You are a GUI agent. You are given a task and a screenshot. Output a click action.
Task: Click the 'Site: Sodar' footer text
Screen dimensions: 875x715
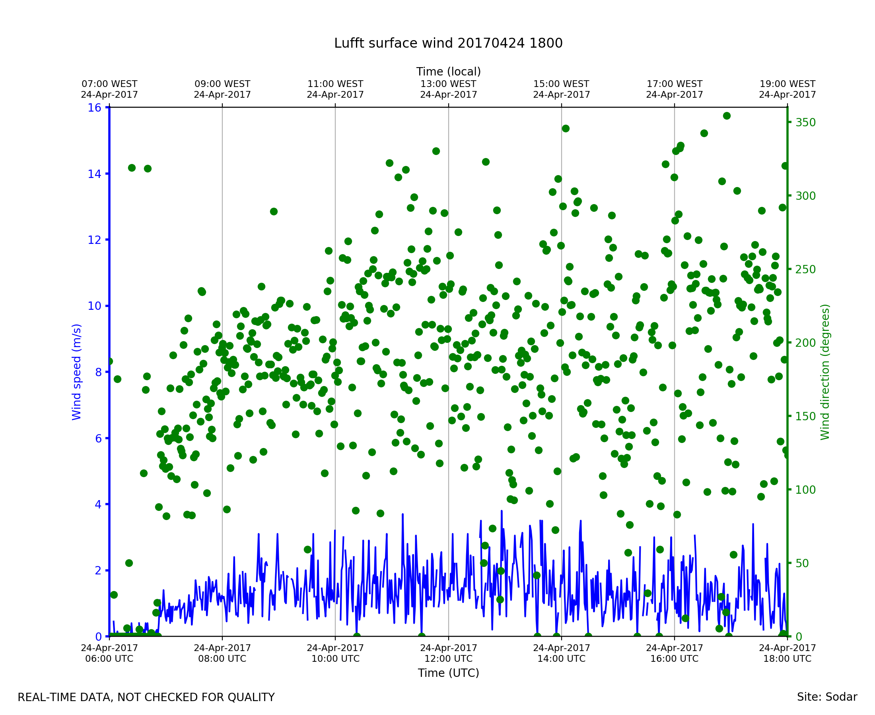click(x=827, y=697)
